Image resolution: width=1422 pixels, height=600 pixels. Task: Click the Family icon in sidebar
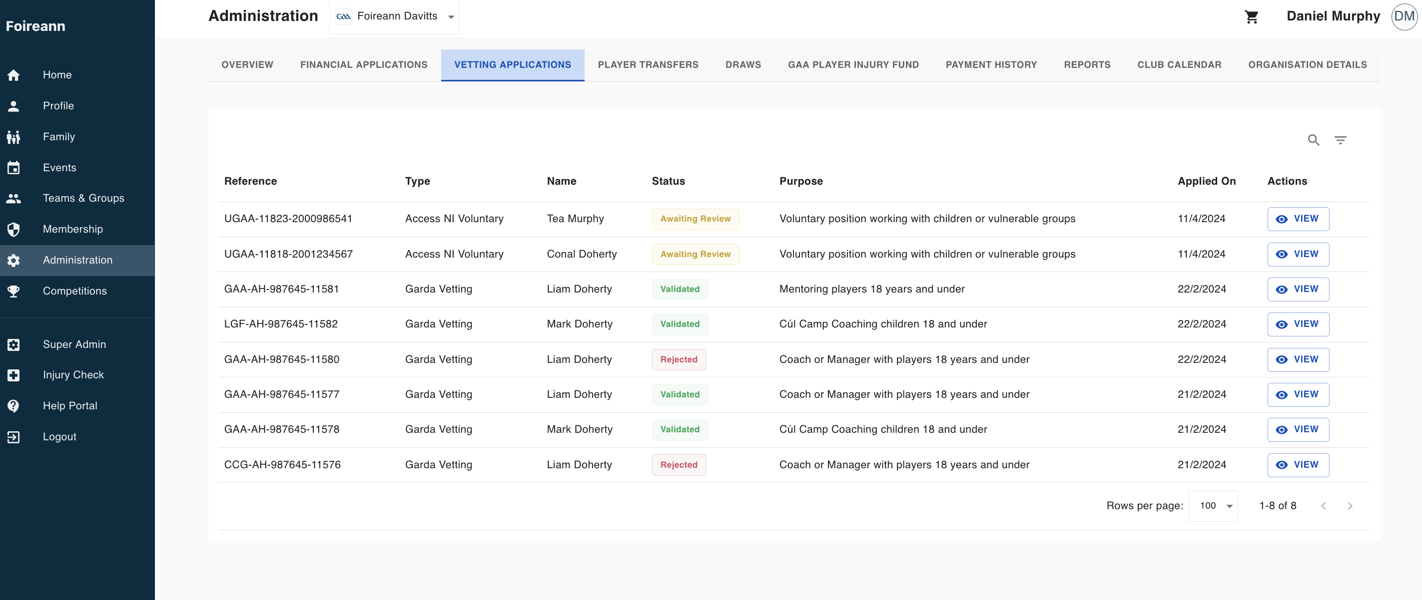pos(14,137)
